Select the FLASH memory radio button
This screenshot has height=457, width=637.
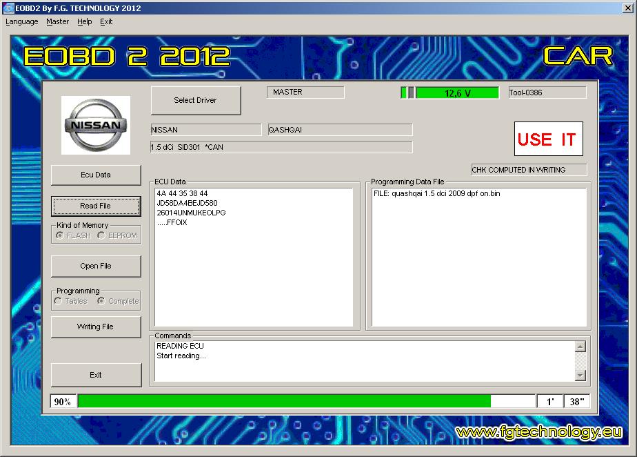60,235
